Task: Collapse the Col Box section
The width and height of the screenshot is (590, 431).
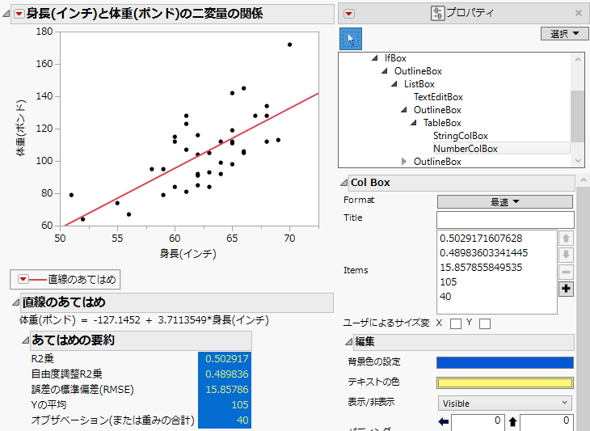Action: [x=343, y=183]
